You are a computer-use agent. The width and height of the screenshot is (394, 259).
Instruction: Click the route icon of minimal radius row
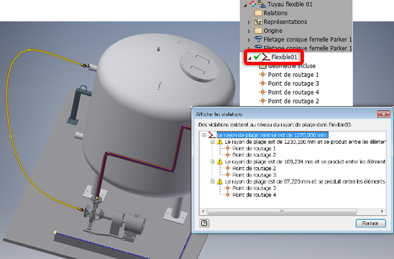(x=212, y=135)
